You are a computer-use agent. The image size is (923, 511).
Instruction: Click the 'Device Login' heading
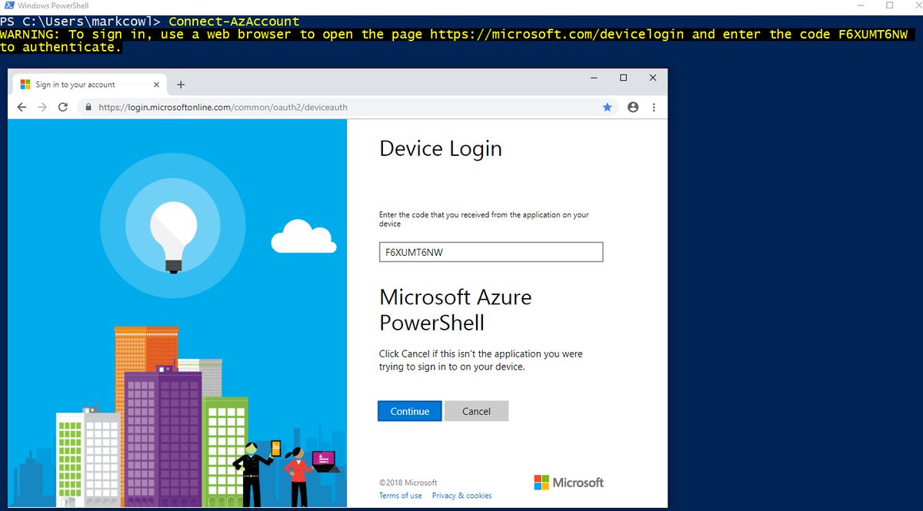pyautogui.click(x=441, y=148)
